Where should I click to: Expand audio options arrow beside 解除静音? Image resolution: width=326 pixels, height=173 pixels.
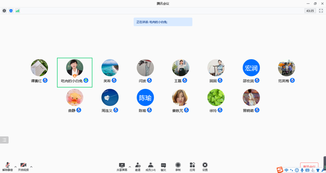[x=15, y=167]
